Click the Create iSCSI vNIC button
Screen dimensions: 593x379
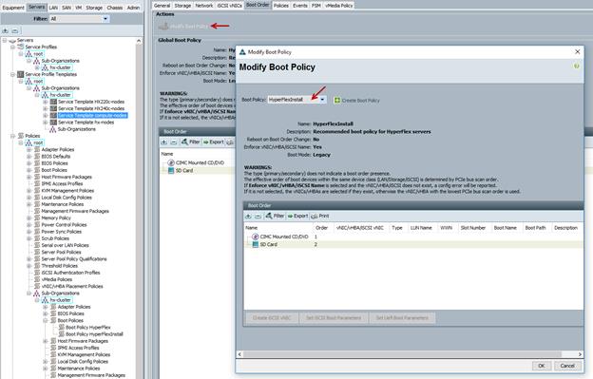(272, 318)
